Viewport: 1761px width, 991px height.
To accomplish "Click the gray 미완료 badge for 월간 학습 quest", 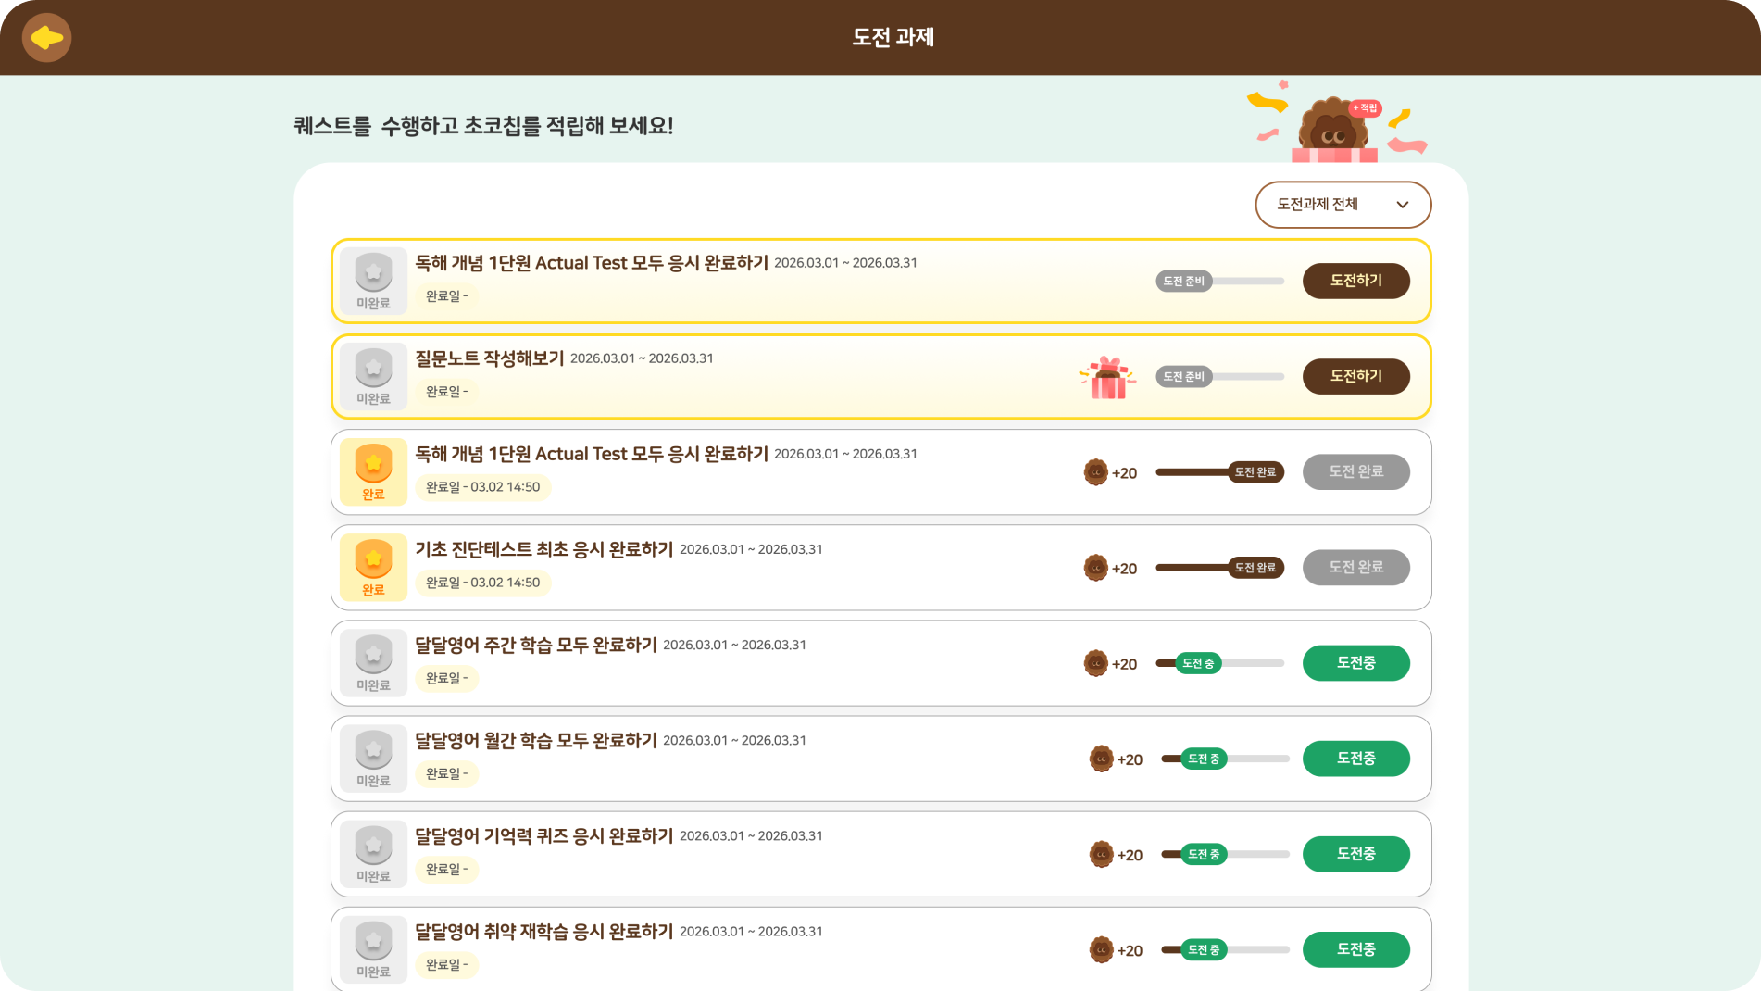I will click(373, 759).
